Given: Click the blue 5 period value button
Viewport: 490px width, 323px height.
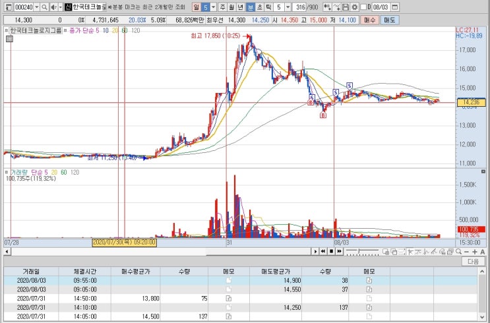Looking at the screenshot, I should click(205, 7).
